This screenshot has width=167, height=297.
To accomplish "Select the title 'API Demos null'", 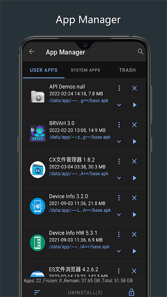I will click(x=67, y=87).
